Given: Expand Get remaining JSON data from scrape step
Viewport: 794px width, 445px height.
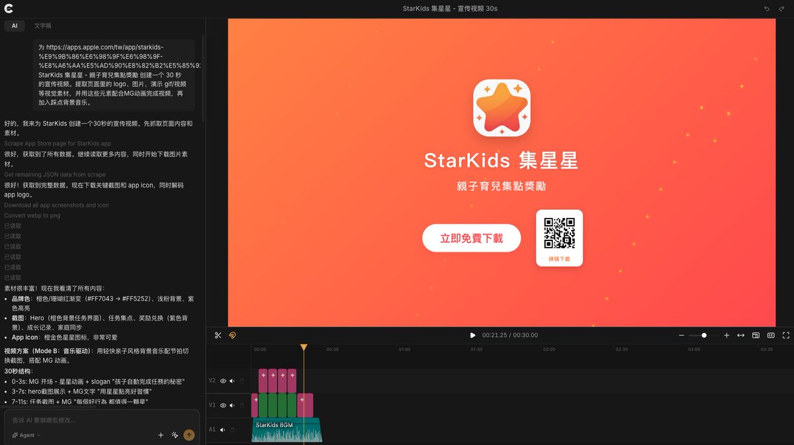Looking at the screenshot, I should click(x=55, y=175).
